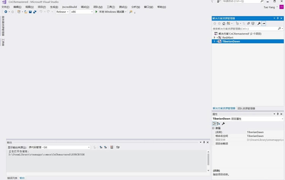Click the Quick Launch magnifier icon
This screenshot has width=285, height=180.
pos(262,1)
